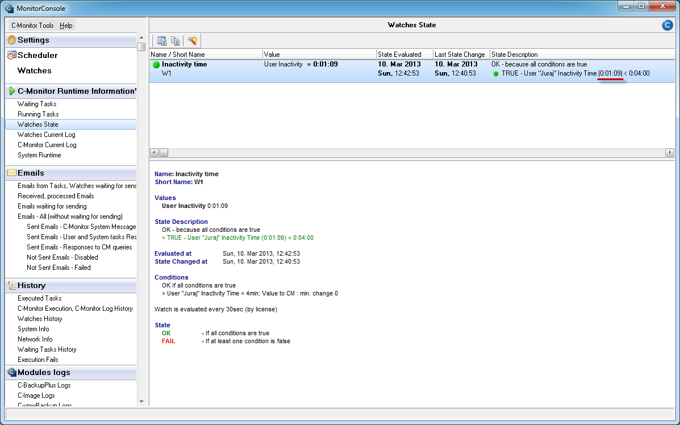
Task: Click the Modules logs C icon
Action: pos(12,372)
